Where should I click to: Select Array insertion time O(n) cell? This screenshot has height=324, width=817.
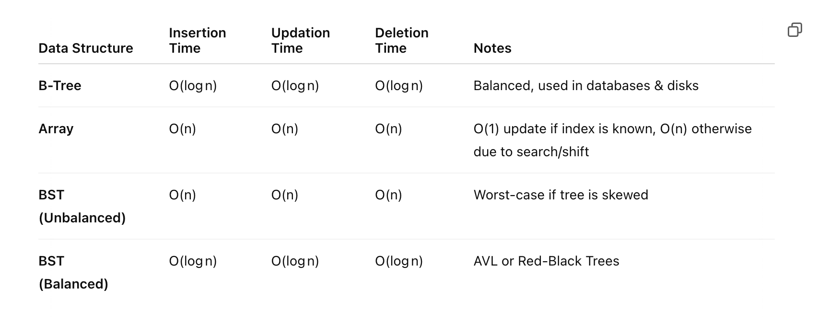coord(182,128)
